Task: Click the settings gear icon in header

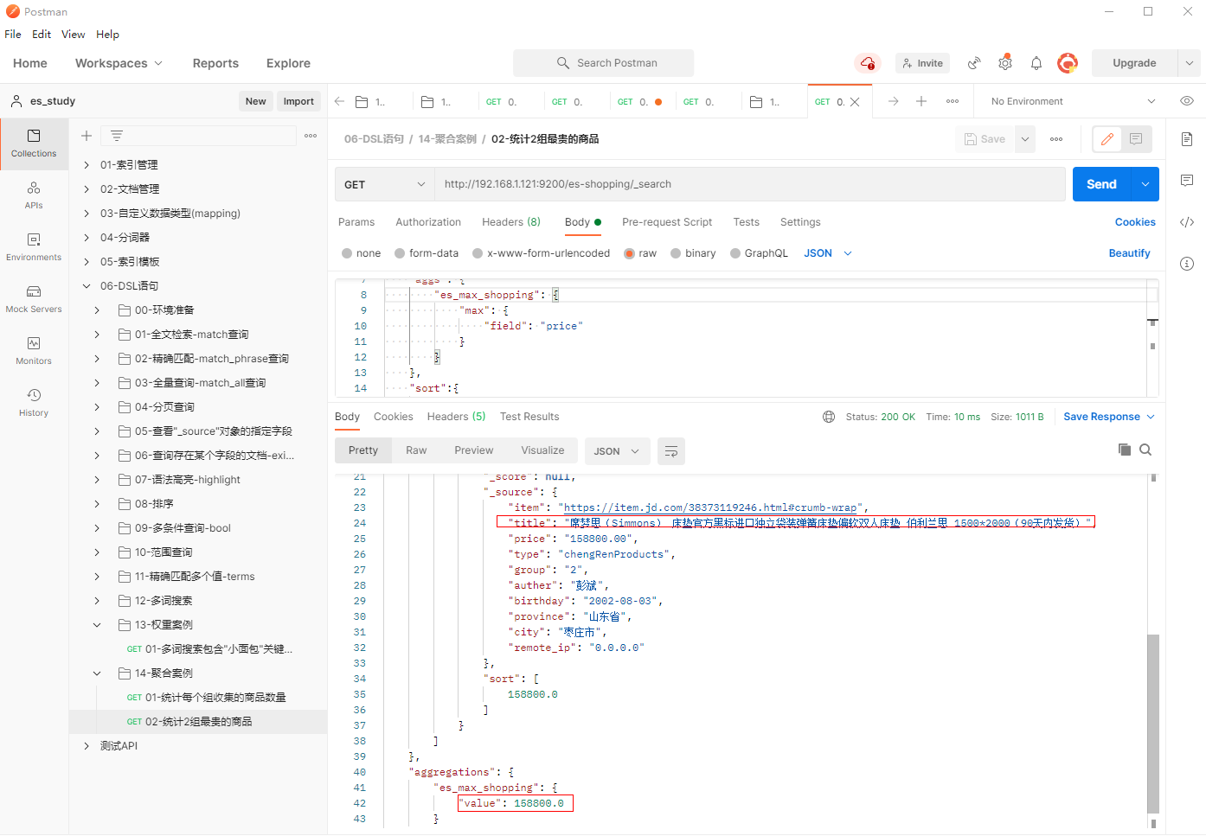Action: (1004, 63)
